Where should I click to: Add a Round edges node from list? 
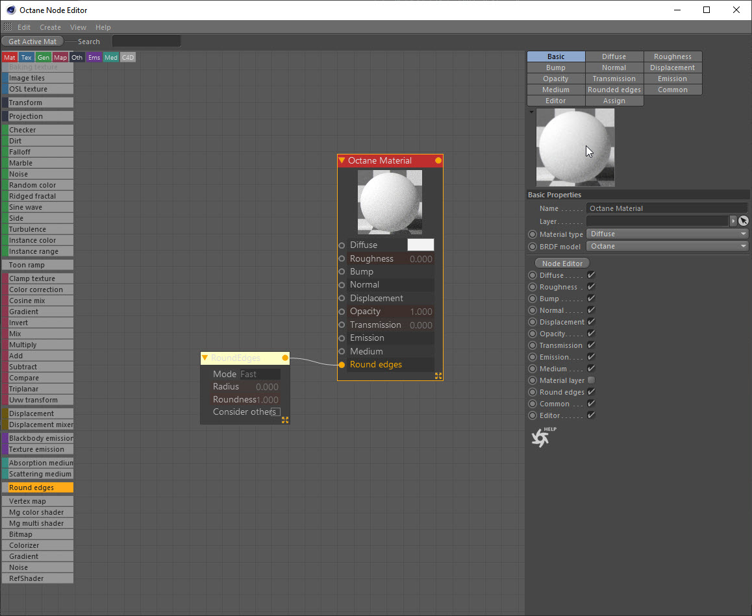pyautogui.click(x=38, y=487)
